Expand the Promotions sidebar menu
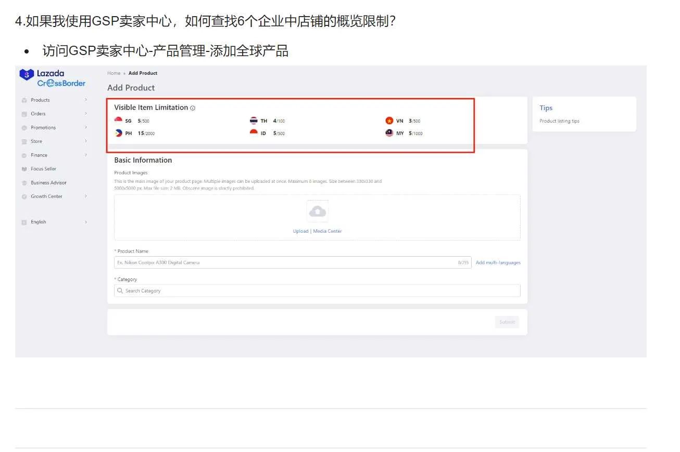680x452 pixels. point(86,127)
